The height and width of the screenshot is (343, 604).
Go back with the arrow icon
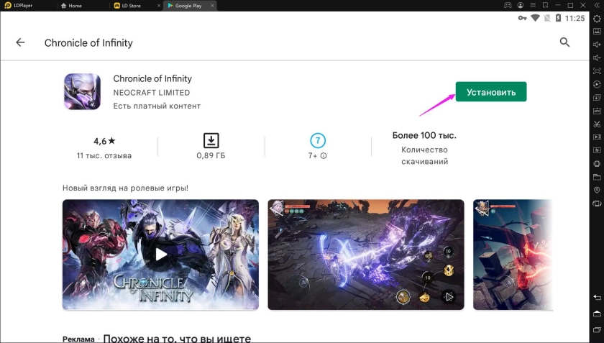[x=20, y=42]
